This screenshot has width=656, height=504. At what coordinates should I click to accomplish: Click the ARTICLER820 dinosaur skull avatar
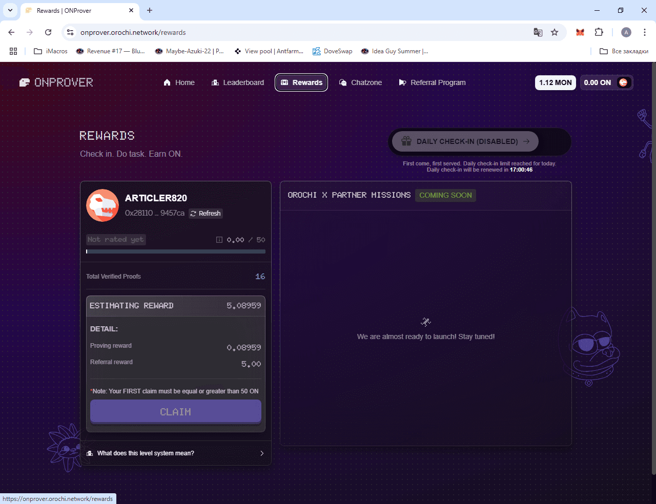tap(102, 205)
